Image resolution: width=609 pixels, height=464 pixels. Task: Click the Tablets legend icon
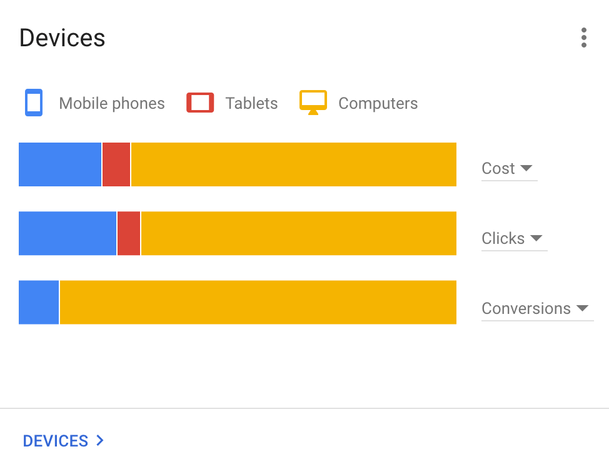(200, 103)
